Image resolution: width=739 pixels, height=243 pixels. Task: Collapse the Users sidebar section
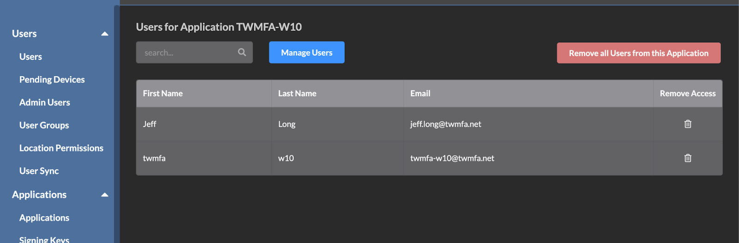point(105,34)
